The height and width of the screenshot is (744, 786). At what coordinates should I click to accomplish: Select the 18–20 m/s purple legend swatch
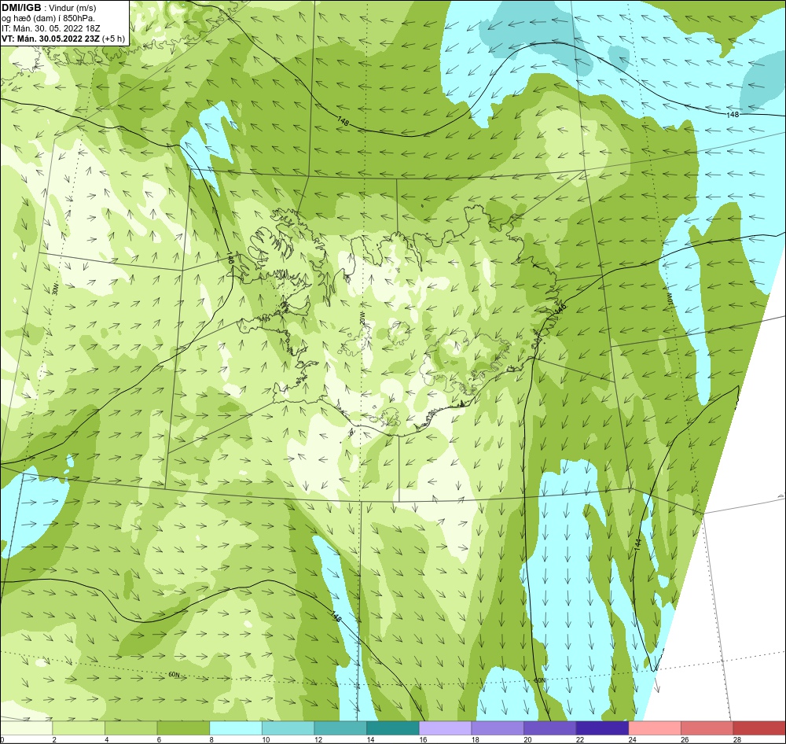(x=498, y=728)
